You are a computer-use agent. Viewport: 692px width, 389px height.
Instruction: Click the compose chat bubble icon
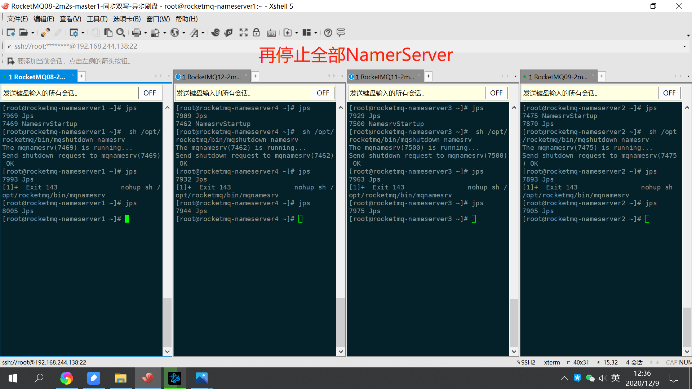341,32
